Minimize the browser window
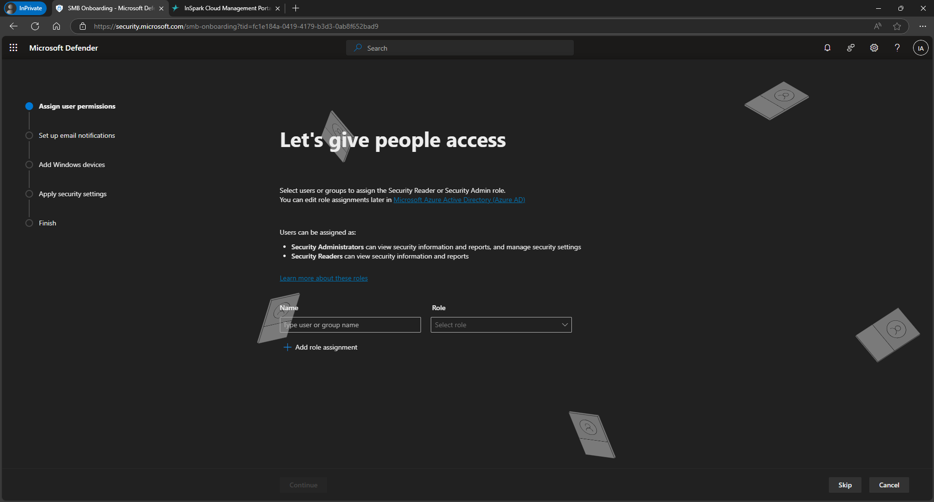Image resolution: width=934 pixels, height=502 pixels. tap(878, 8)
